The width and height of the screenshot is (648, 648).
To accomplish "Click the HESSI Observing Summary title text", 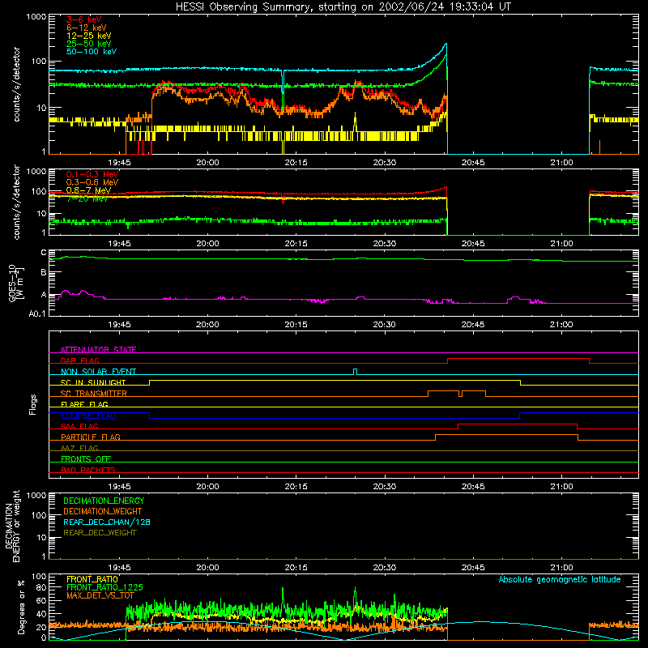I will 343,6.
